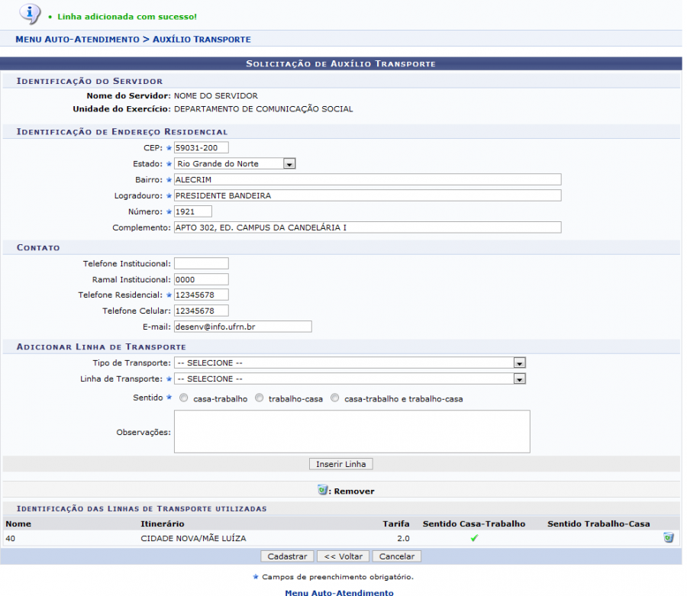The image size is (687, 596).
Task: Click the E-mail input field
Action: click(243, 327)
